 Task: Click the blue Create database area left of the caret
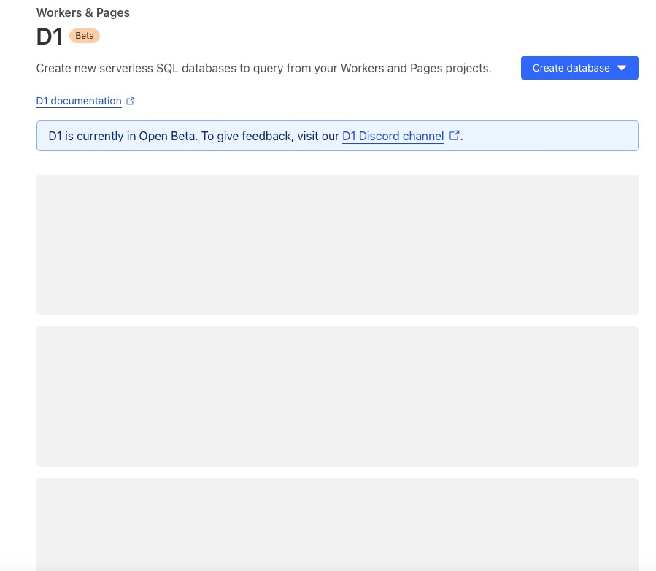coord(571,68)
